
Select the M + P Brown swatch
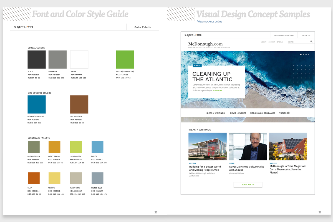coord(79,104)
